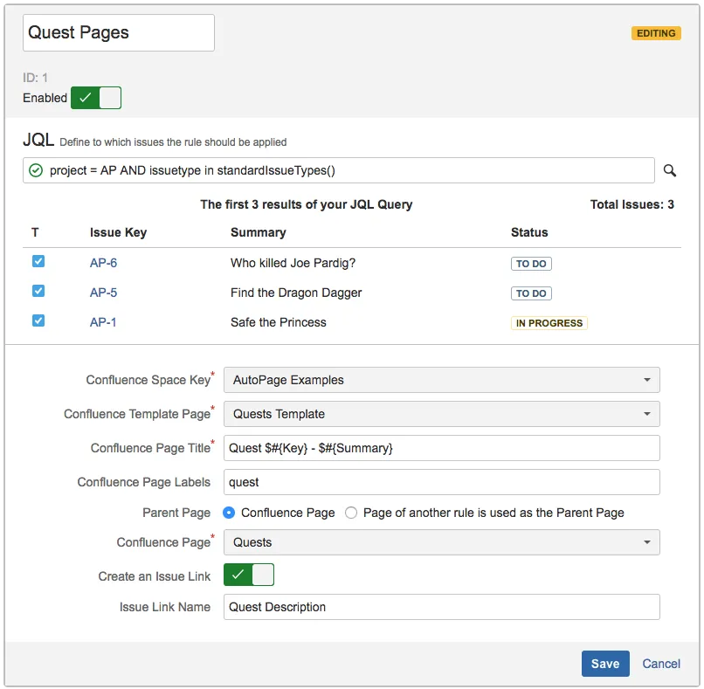Screen dimensions: 704x689
Task: Choose Page of another rule as parent
Action: pyautogui.click(x=351, y=513)
